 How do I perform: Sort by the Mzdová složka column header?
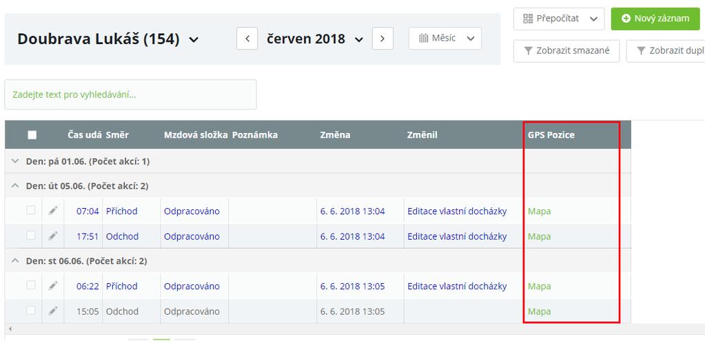pos(196,134)
